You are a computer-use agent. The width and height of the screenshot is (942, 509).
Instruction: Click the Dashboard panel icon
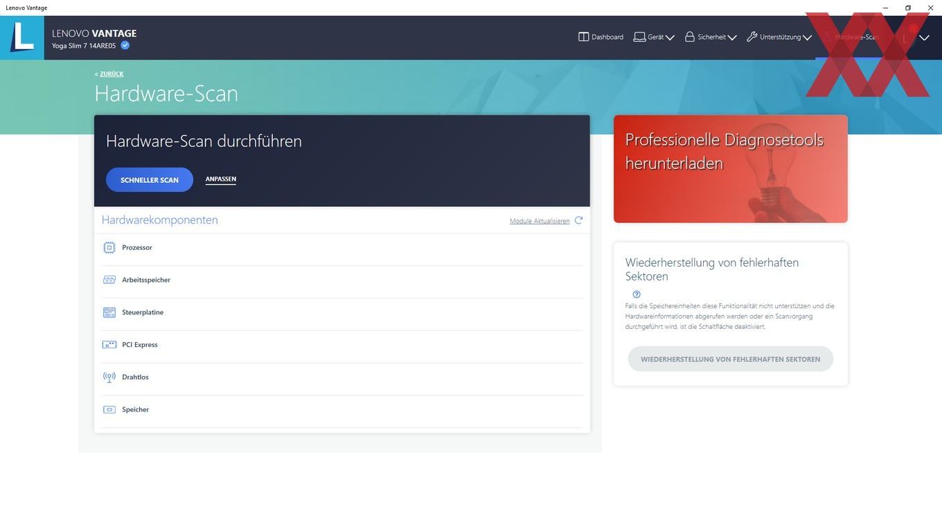pos(583,37)
